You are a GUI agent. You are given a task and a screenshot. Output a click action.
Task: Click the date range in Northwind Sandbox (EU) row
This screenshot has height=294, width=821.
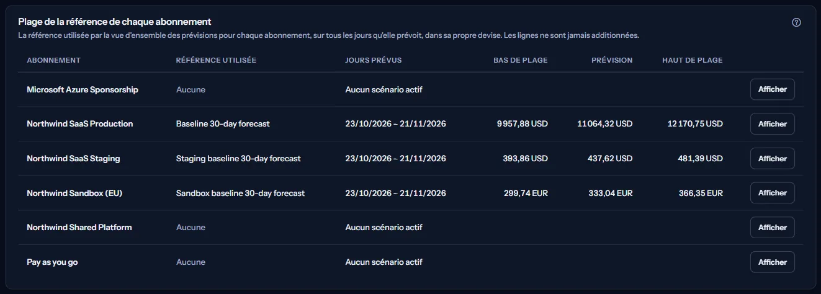[x=395, y=193]
